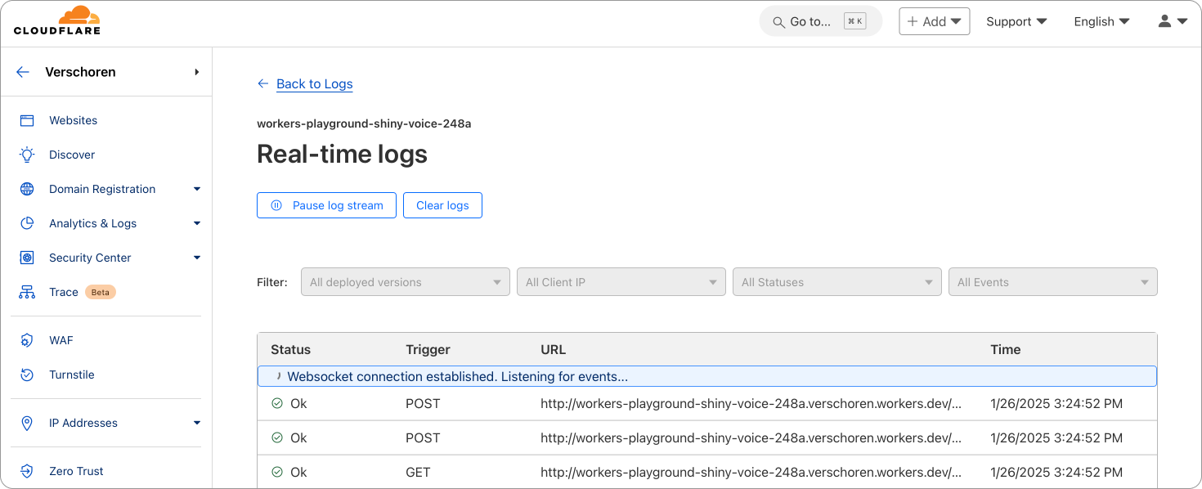Image resolution: width=1202 pixels, height=489 pixels.
Task: Click the Websites browser icon
Action: [27, 120]
